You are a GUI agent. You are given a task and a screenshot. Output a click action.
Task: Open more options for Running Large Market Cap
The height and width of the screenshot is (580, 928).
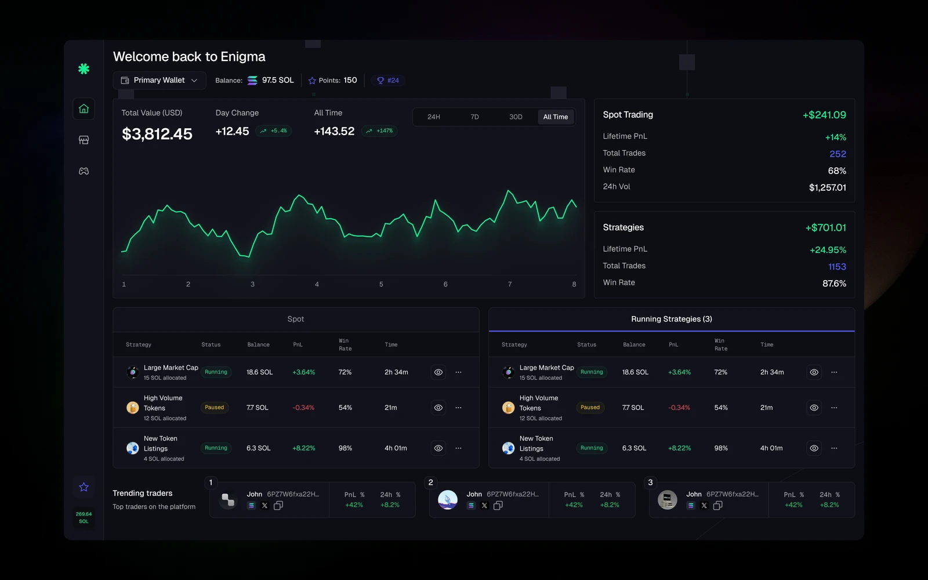click(834, 372)
